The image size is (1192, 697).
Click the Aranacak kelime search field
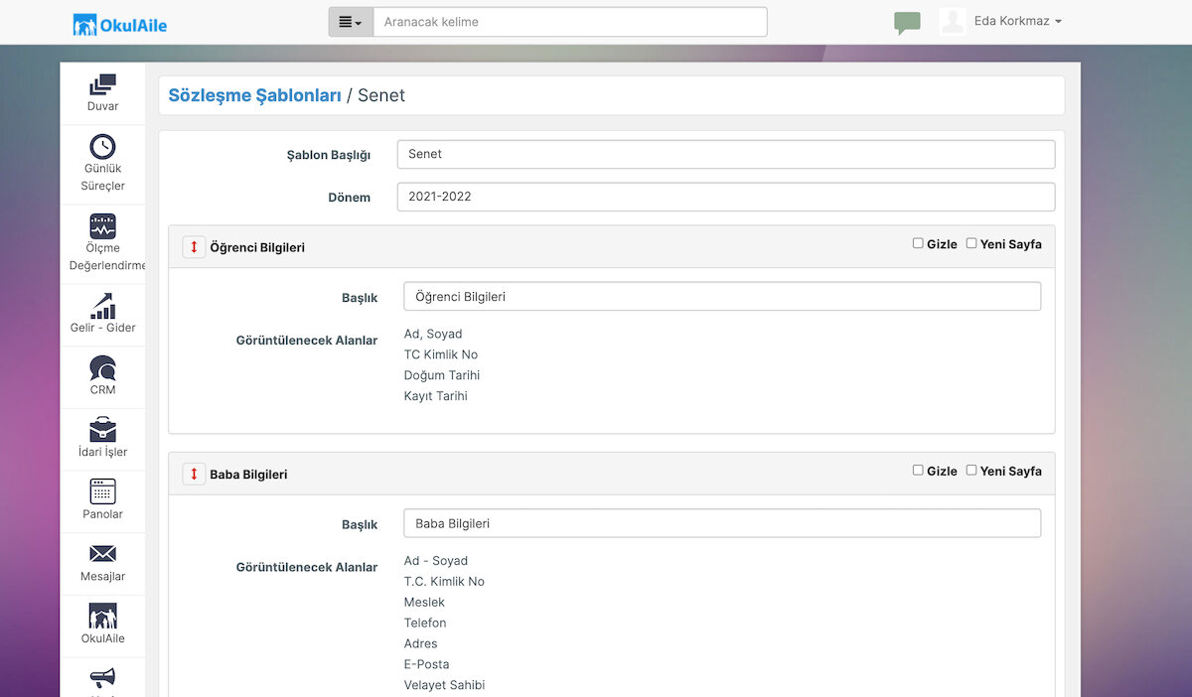(570, 22)
